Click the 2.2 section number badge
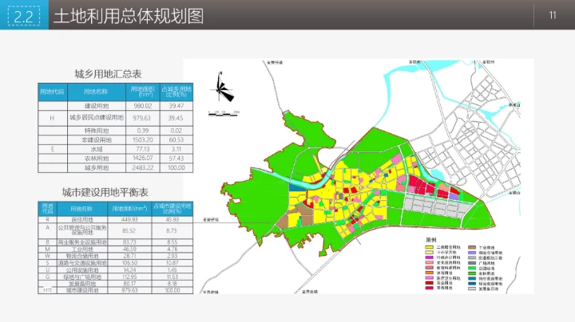Viewport: 575px width, 322px height. (24, 16)
